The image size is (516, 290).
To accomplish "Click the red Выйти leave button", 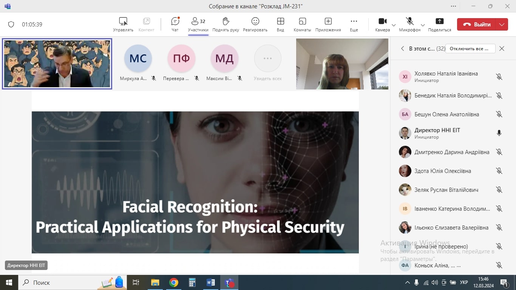I will click(x=477, y=25).
